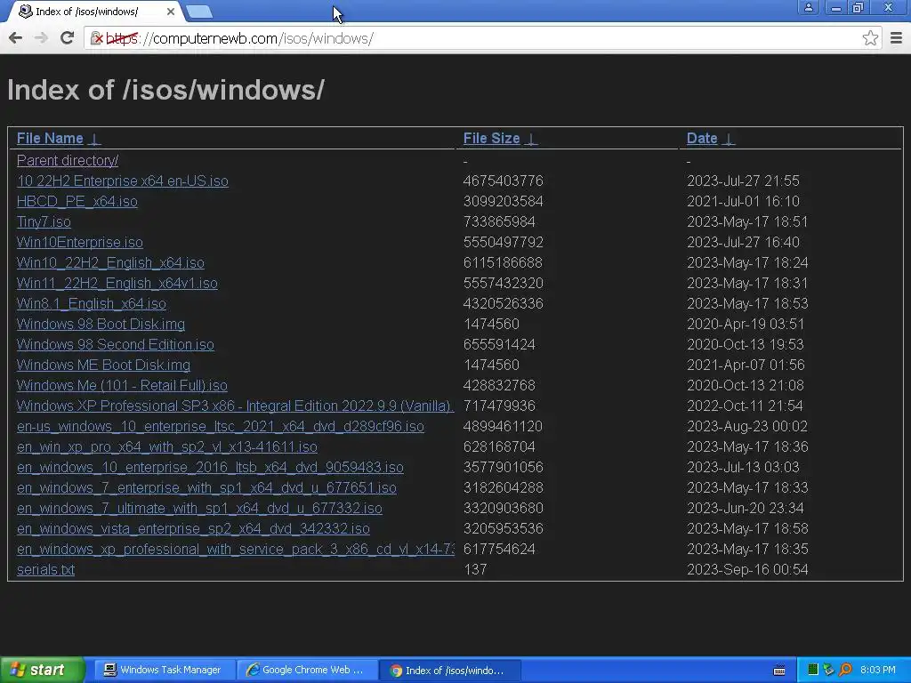
Task: Click the magnifier icon in system tray
Action: tap(845, 671)
